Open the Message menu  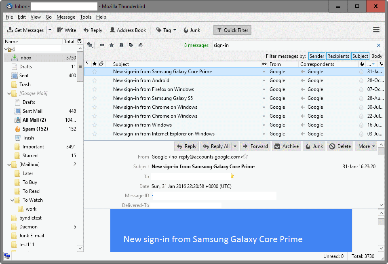coord(65,17)
